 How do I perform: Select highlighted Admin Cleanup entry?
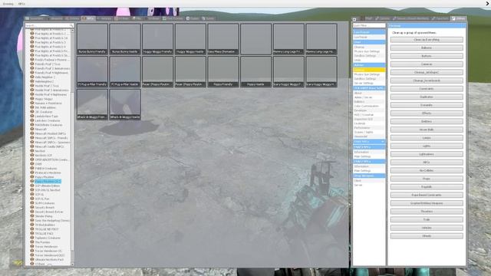369,70
